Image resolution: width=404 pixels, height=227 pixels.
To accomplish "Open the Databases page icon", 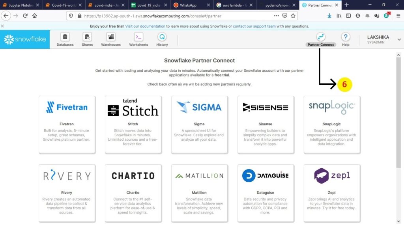I will click(x=65, y=37).
